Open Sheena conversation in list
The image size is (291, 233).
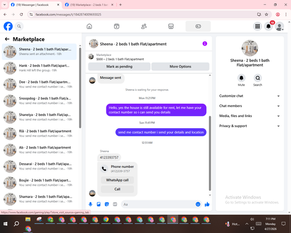tap(39, 52)
